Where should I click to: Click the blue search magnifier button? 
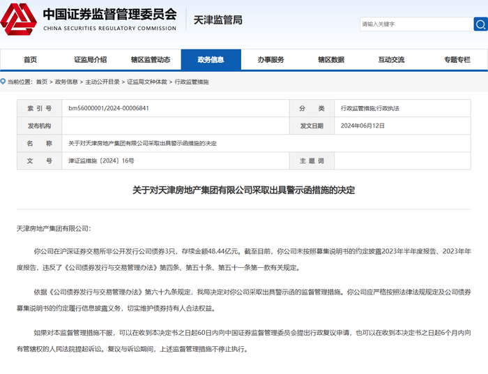pos(480,24)
